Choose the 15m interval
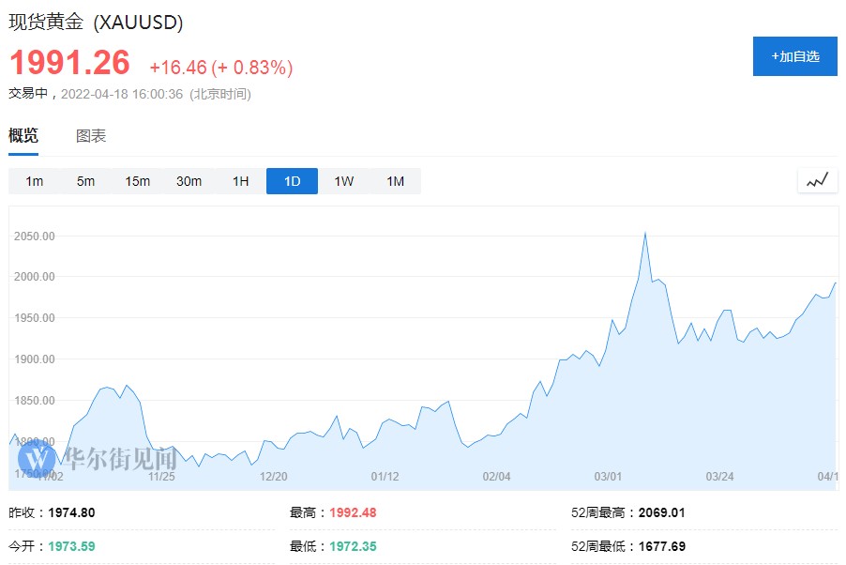 coord(138,181)
